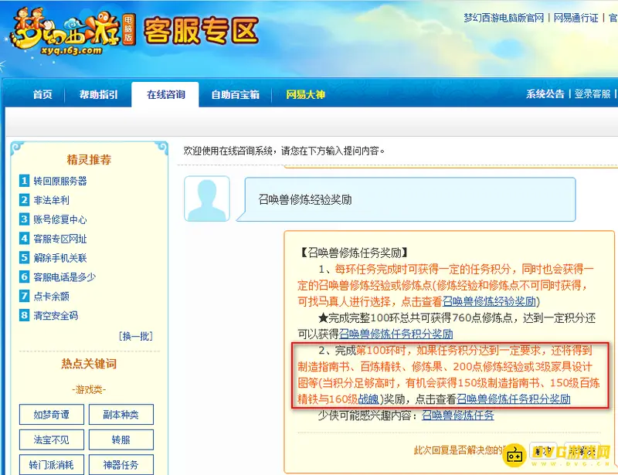Image resolution: width=618 pixels, height=475 pixels.
Task: Click the 如梦奇谭 keyword button
Action: click(x=52, y=415)
